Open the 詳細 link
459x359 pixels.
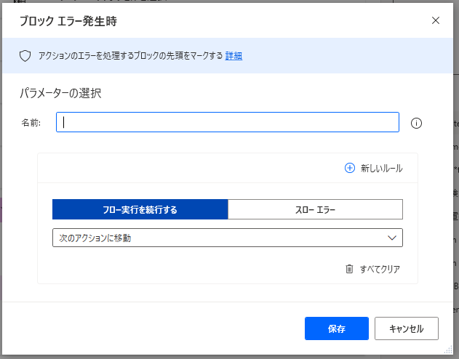pyautogui.click(x=234, y=56)
